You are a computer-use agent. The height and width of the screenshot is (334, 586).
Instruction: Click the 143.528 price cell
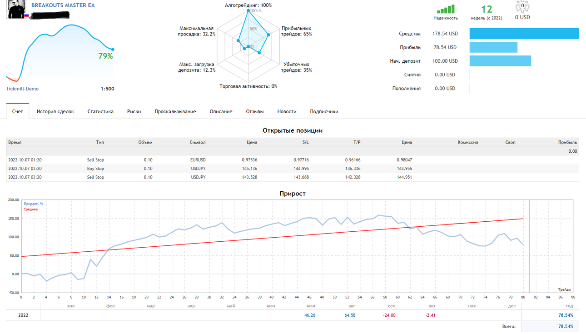[249, 177]
